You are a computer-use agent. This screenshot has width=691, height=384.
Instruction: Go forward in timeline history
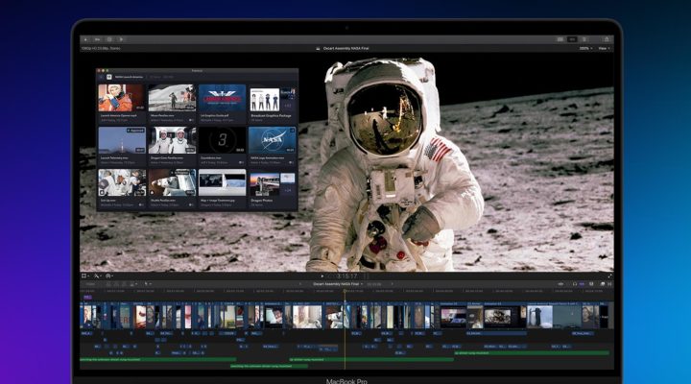click(392, 284)
